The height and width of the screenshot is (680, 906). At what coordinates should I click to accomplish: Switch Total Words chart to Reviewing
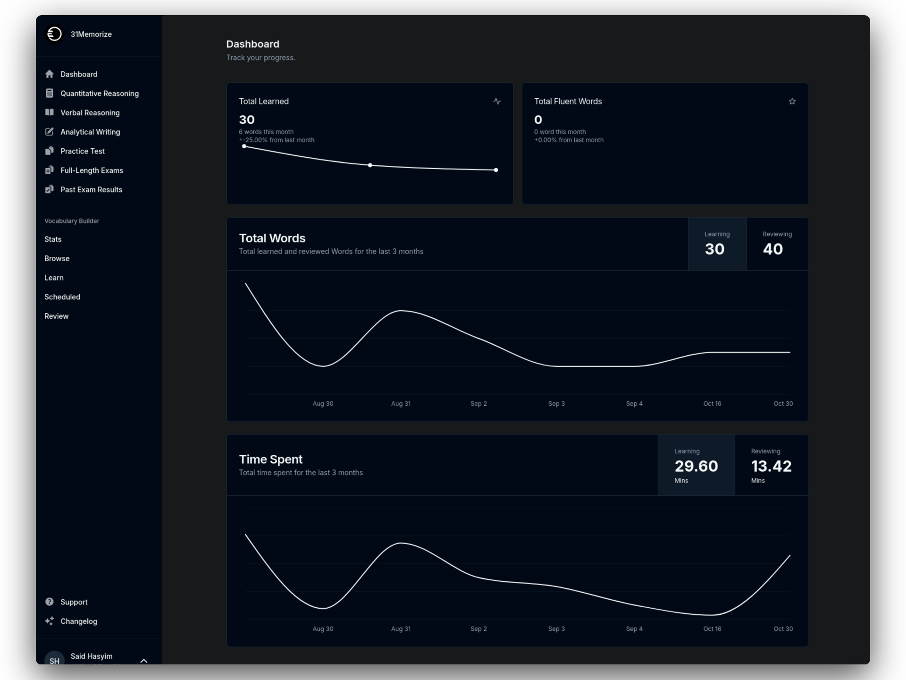(x=777, y=244)
